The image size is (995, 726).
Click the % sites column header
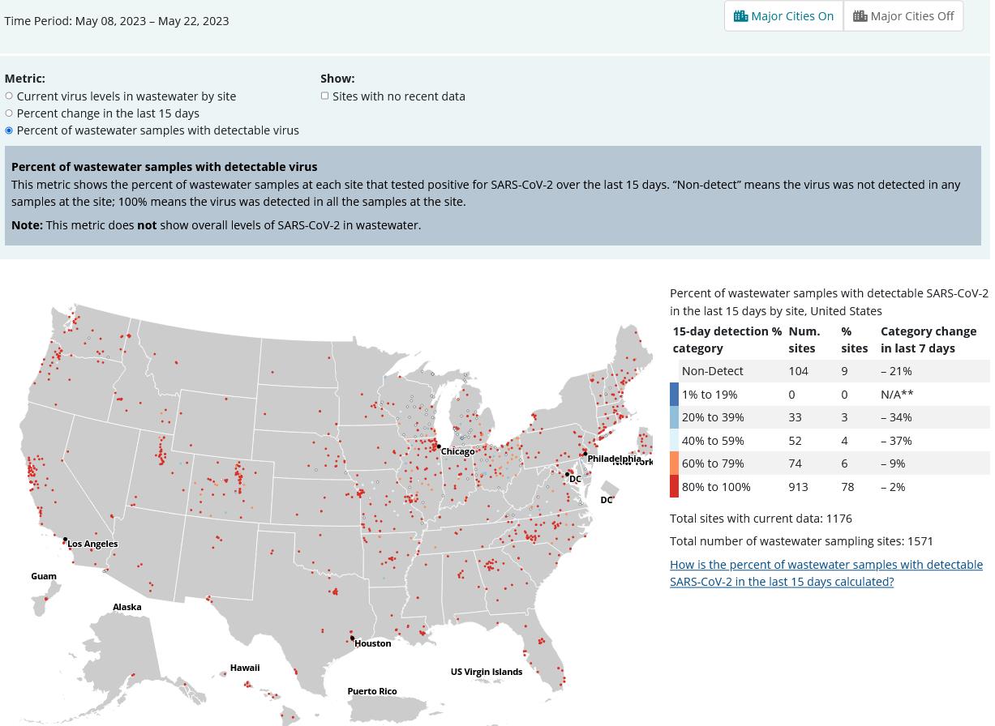pos(855,340)
